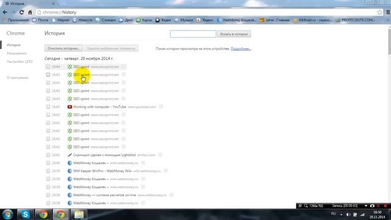391x220 pixels.
Task: Select checkbox for WebMoney — система расчетов on-line
Action: [48, 195]
